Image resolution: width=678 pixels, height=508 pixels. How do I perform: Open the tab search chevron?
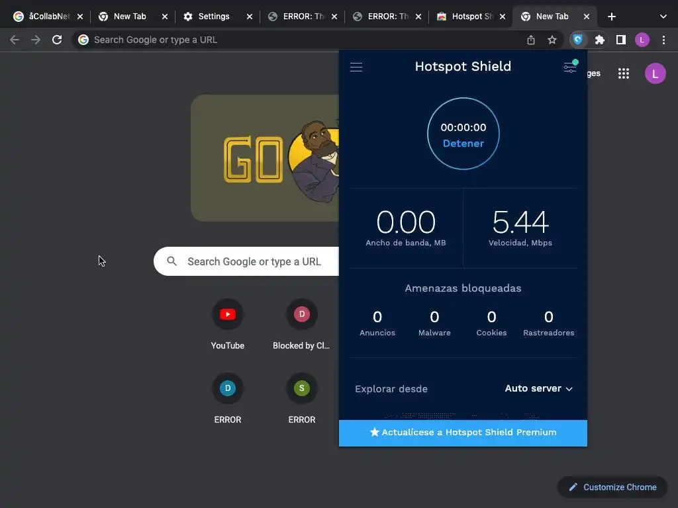pos(663,17)
